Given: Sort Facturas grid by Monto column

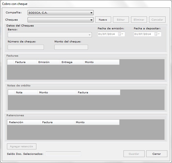Looking at the screenshot, I should 101,62.
